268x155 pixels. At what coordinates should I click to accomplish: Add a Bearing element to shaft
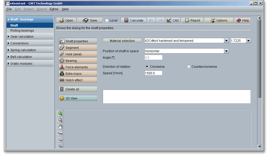click(78, 61)
